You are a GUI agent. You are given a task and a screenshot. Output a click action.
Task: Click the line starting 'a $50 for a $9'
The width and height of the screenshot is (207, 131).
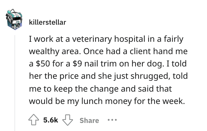pyautogui.click(x=107, y=64)
